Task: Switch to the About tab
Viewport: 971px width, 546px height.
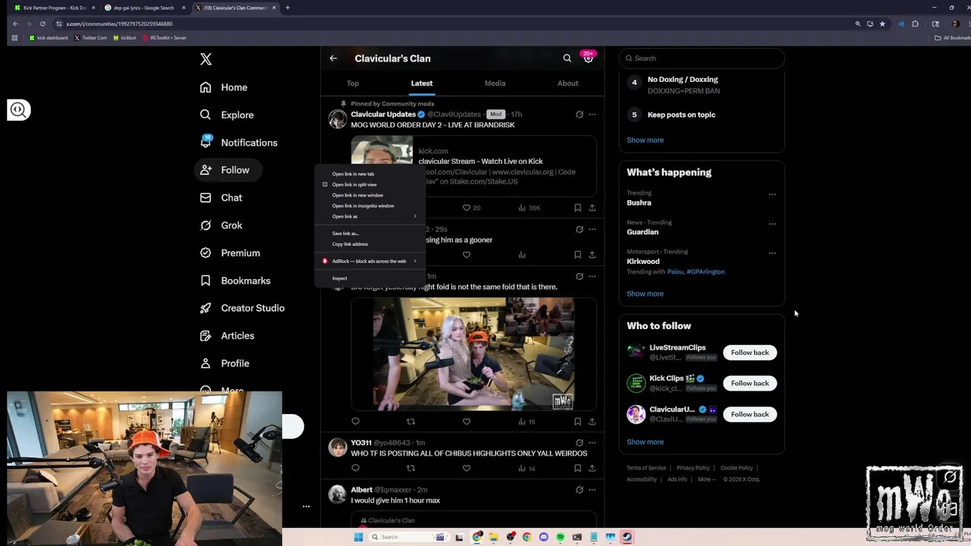Action: [567, 83]
